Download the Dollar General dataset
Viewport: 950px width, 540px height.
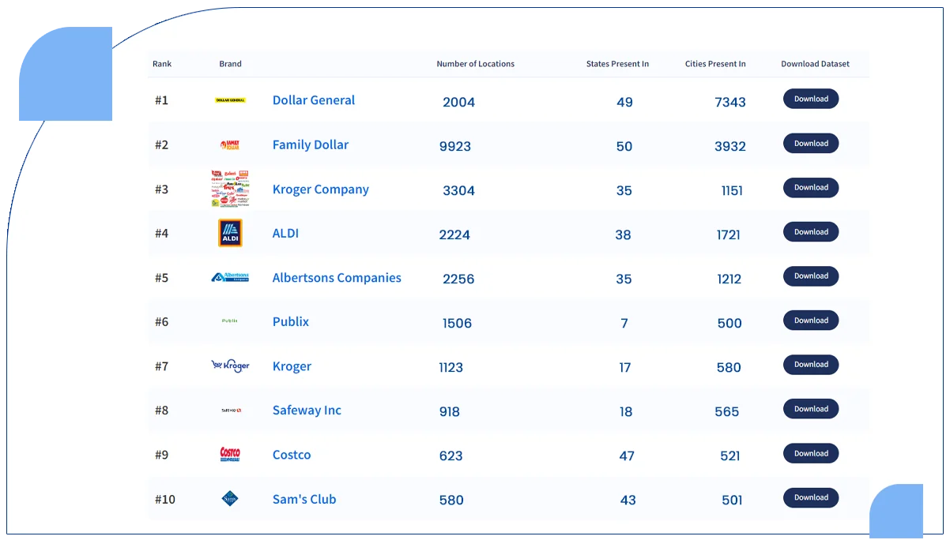coord(811,99)
